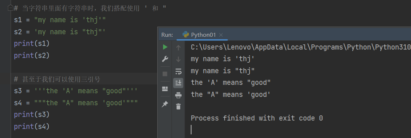
Task: Click the Print console output icon
Action: (x=178, y=95)
